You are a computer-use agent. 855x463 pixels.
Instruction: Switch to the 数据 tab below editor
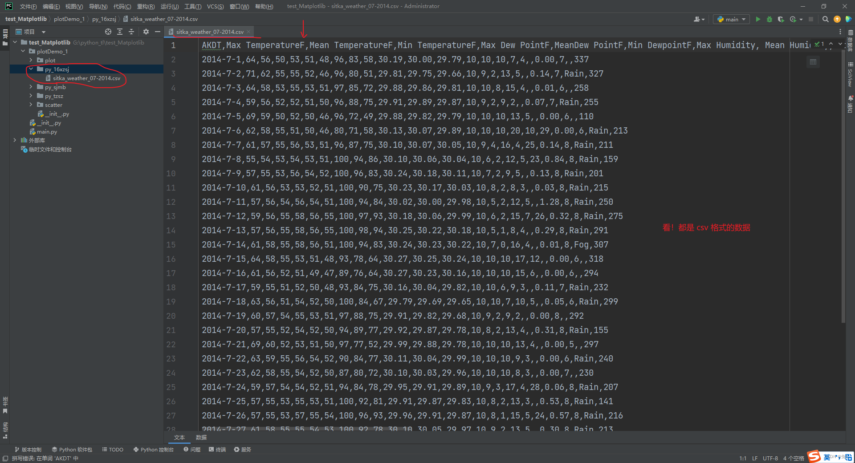point(201,438)
